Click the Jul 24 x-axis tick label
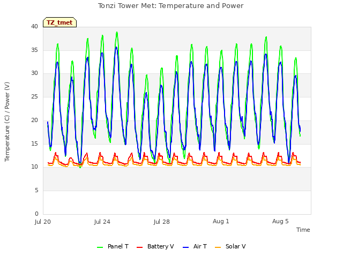The image size is (343, 257). [102, 222]
